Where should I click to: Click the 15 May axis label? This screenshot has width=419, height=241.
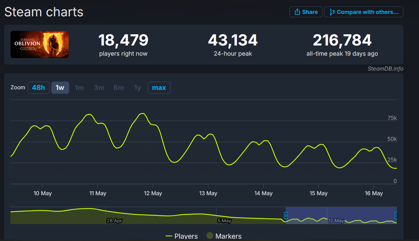tap(318, 193)
